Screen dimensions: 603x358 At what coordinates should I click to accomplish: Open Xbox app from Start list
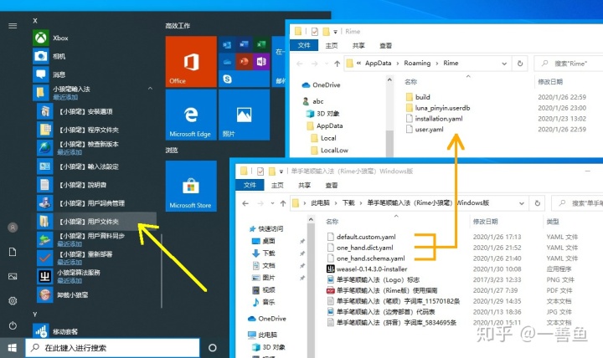pyautogui.click(x=92, y=38)
